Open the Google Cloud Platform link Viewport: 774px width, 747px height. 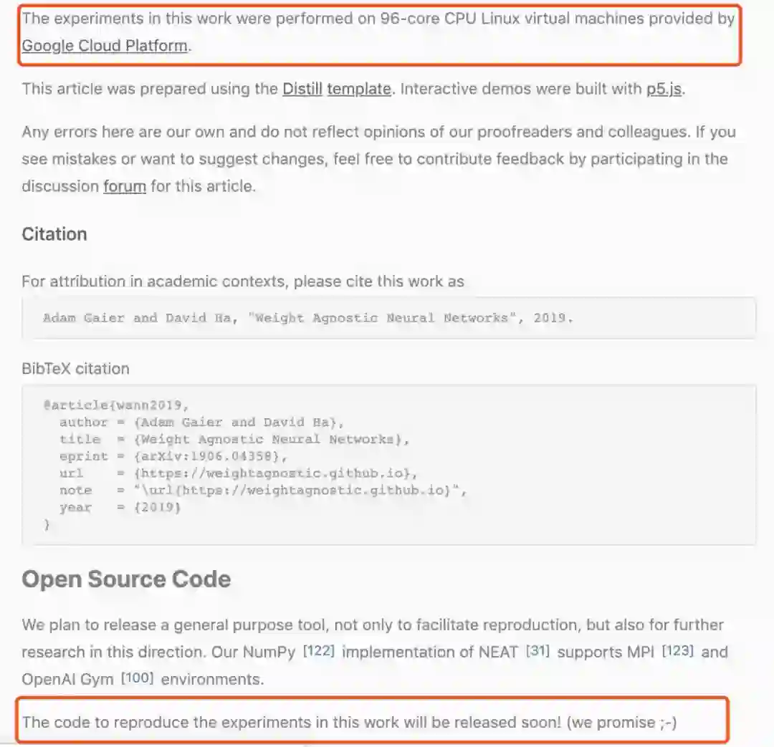click(x=104, y=47)
